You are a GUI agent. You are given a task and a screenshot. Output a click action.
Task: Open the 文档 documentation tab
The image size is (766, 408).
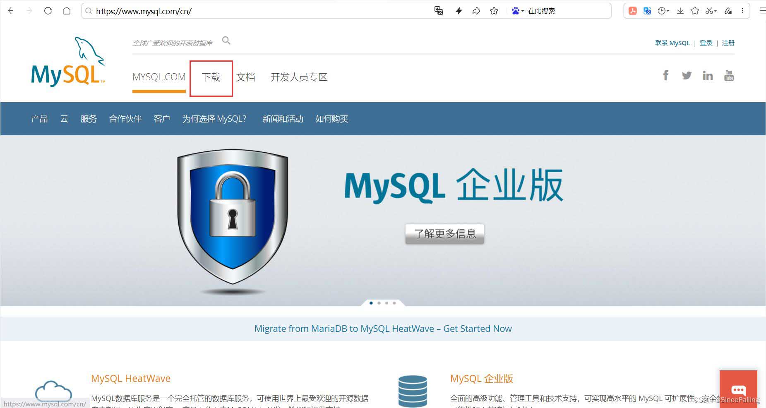245,77
